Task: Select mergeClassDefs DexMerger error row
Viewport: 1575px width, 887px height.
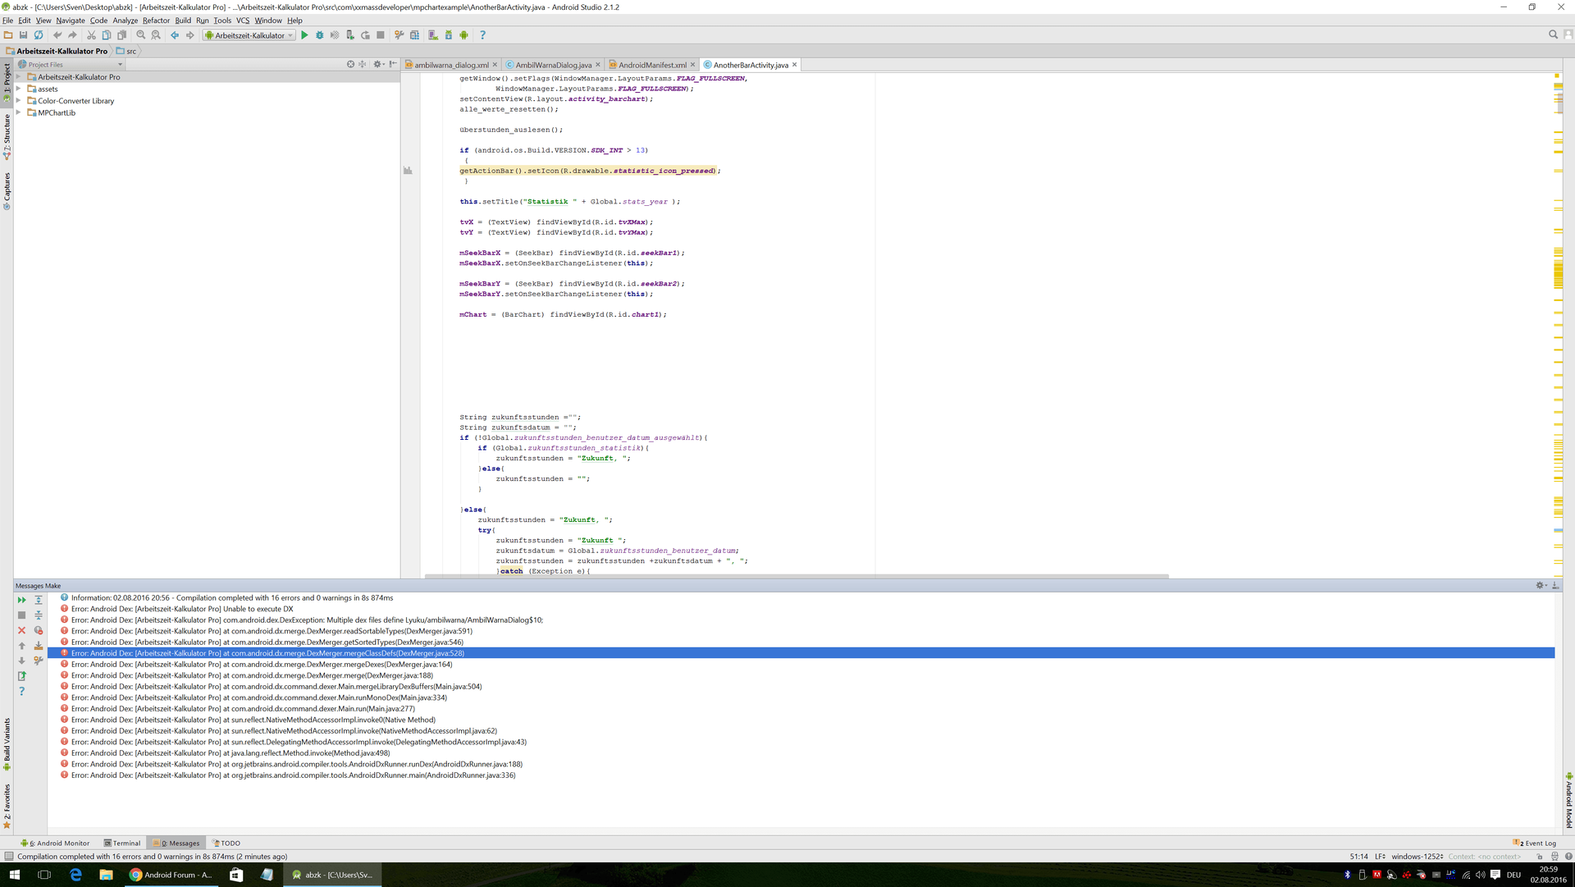Action: pos(801,653)
